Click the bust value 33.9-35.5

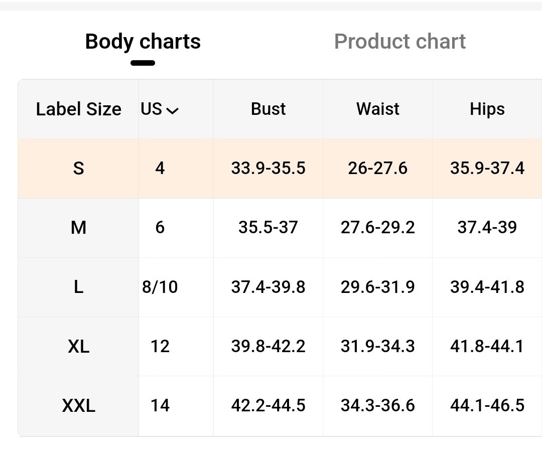[268, 169]
